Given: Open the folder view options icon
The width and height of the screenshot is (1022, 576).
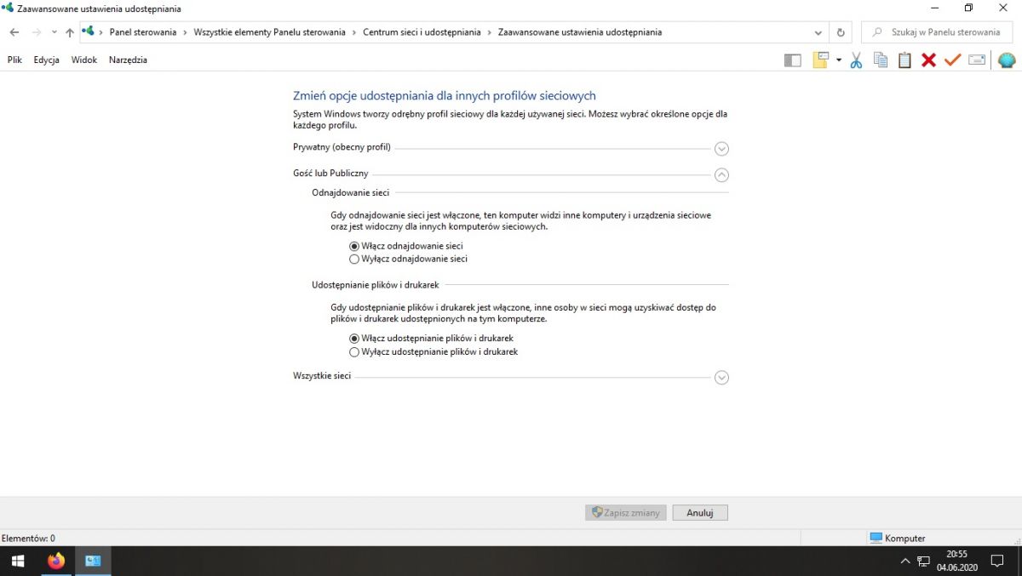Looking at the screenshot, I should point(821,60).
